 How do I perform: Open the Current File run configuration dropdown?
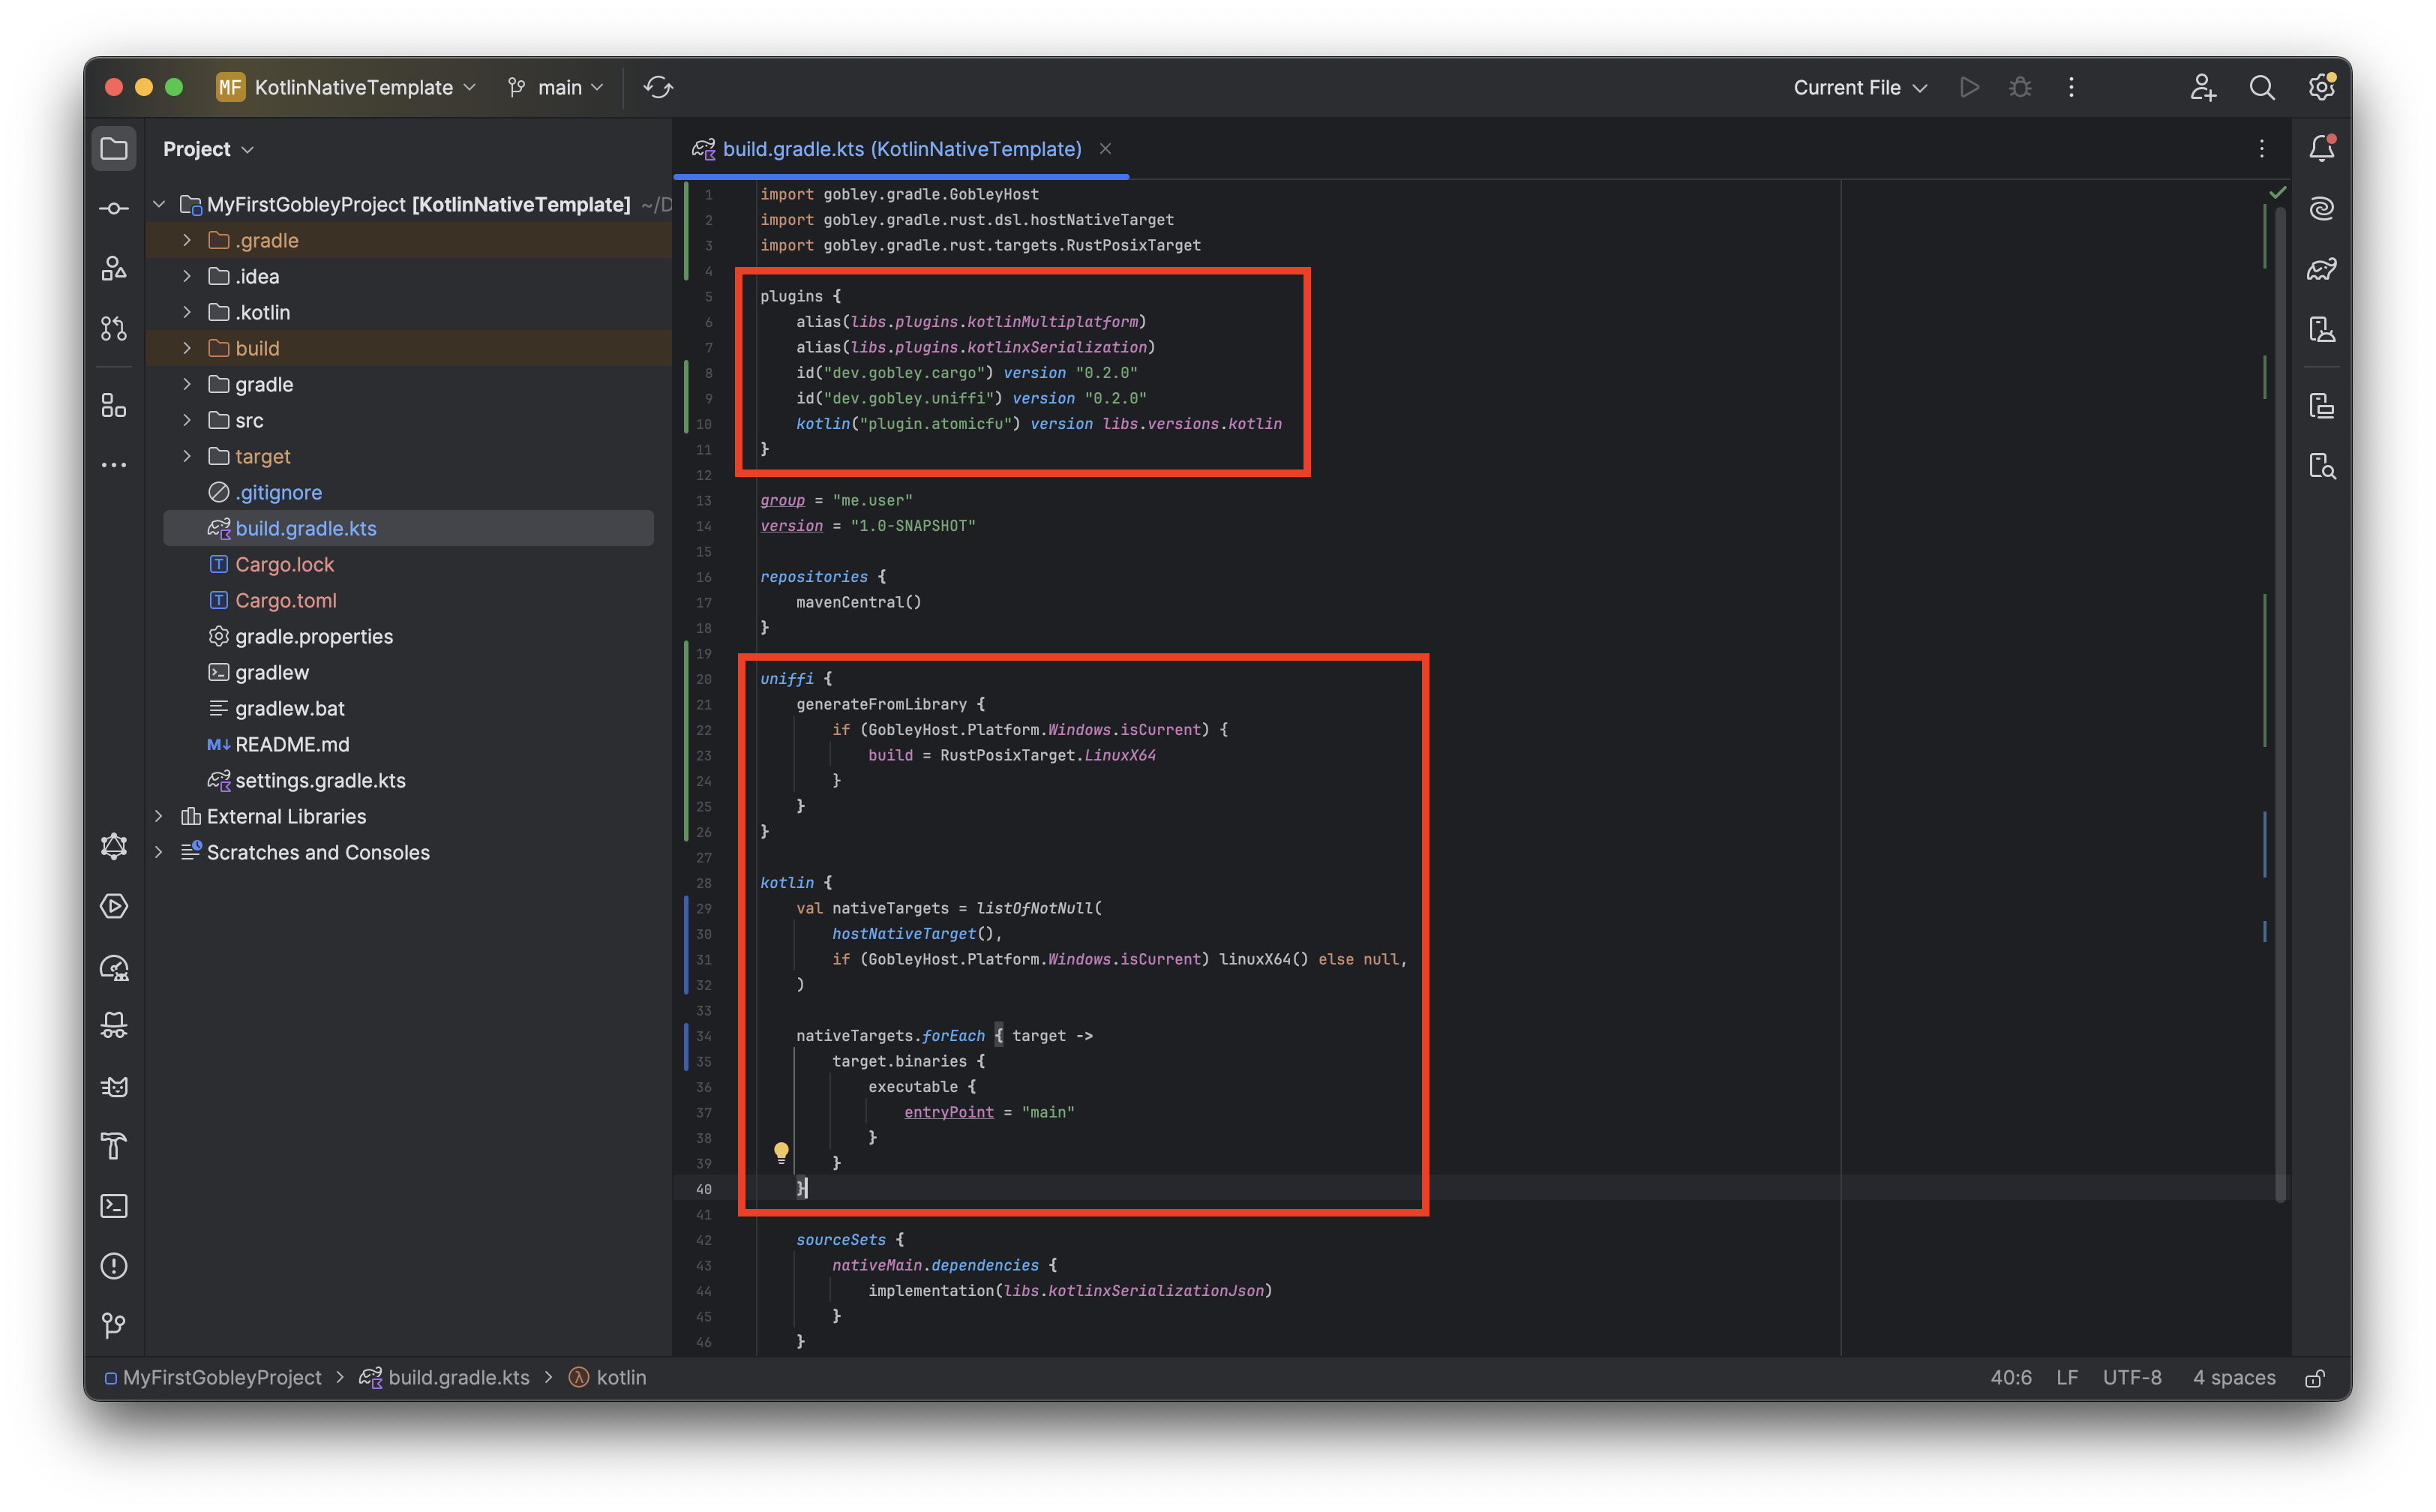(x=1860, y=88)
